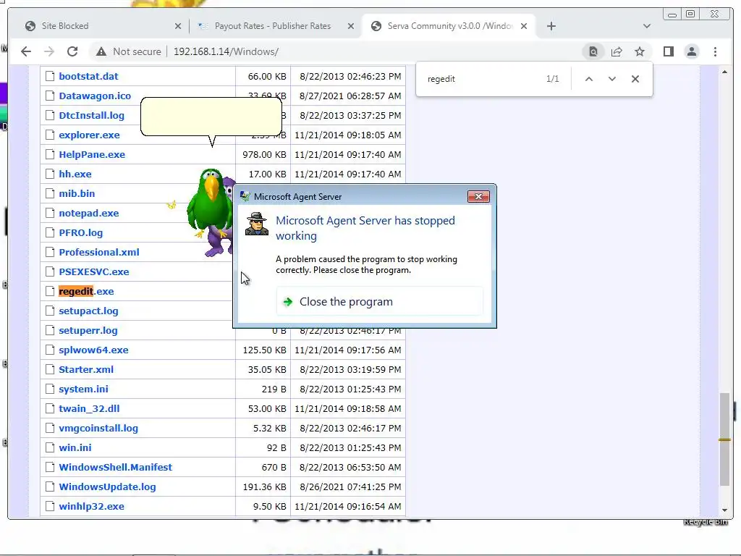This screenshot has width=741, height=556.
Task: Open Chrome's three-dot menu
Action: pos(715,51)
